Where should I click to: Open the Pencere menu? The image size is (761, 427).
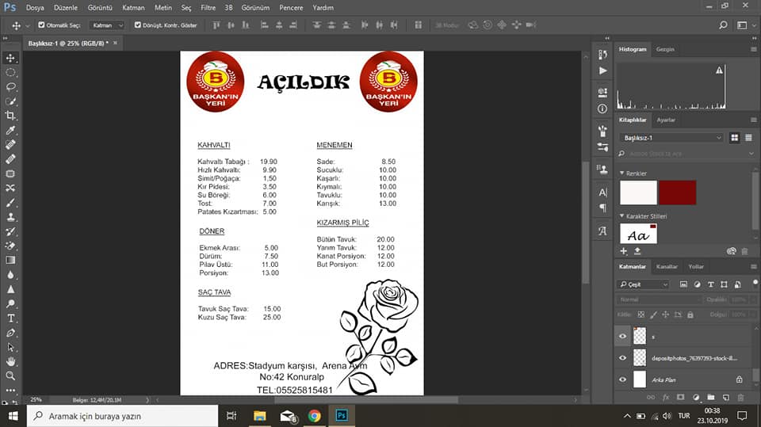291,8
